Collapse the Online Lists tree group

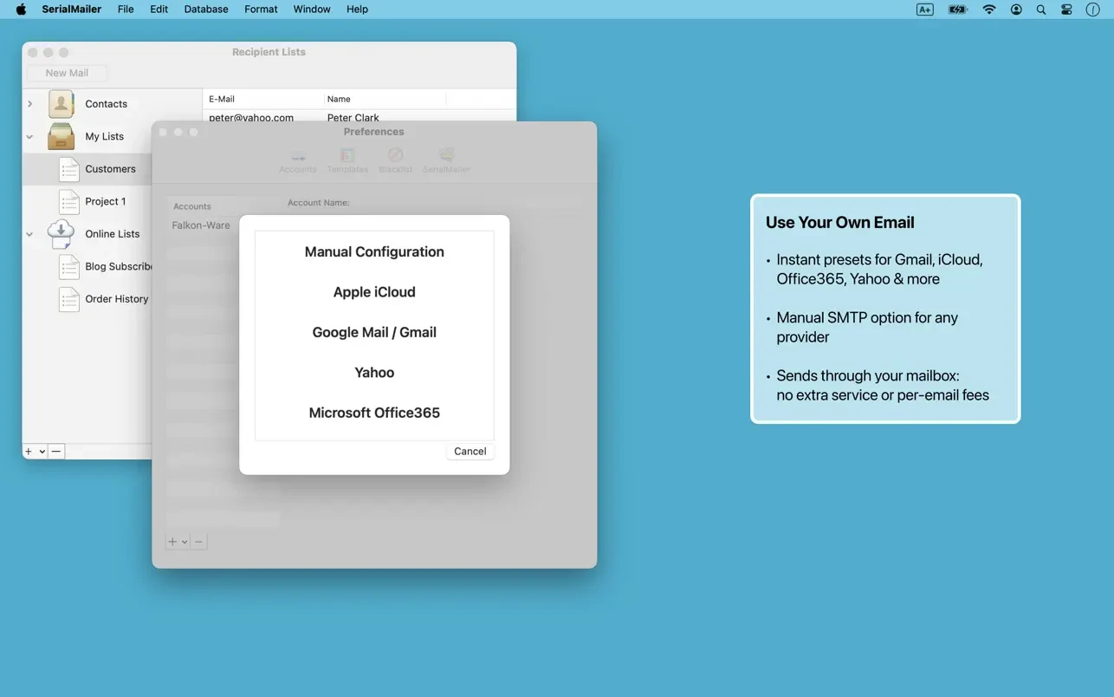click(29, 234)
